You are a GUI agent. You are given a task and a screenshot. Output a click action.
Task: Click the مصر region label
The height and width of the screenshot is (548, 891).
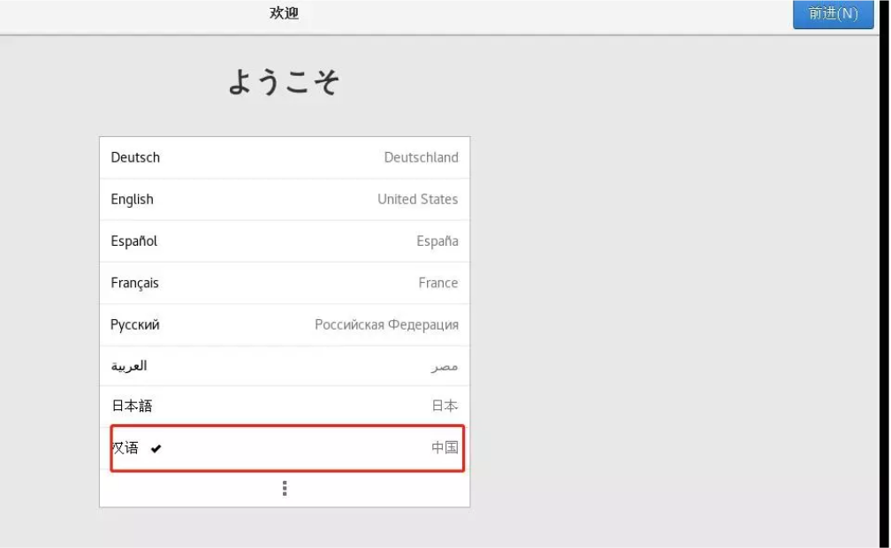[445, 366]
